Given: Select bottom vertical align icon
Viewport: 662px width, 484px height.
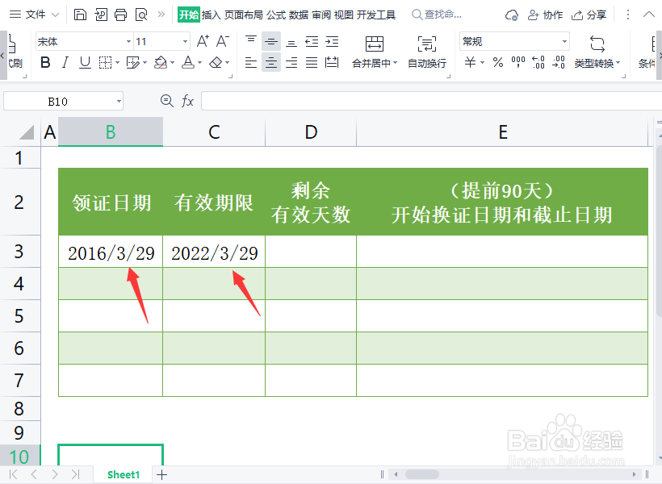Looking at the screenshot, I should pos(291,42).
